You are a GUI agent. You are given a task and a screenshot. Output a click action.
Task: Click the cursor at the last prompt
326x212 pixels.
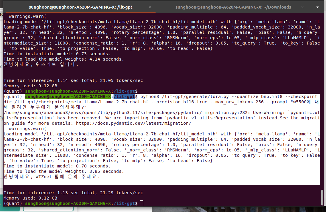coord(142,203)
